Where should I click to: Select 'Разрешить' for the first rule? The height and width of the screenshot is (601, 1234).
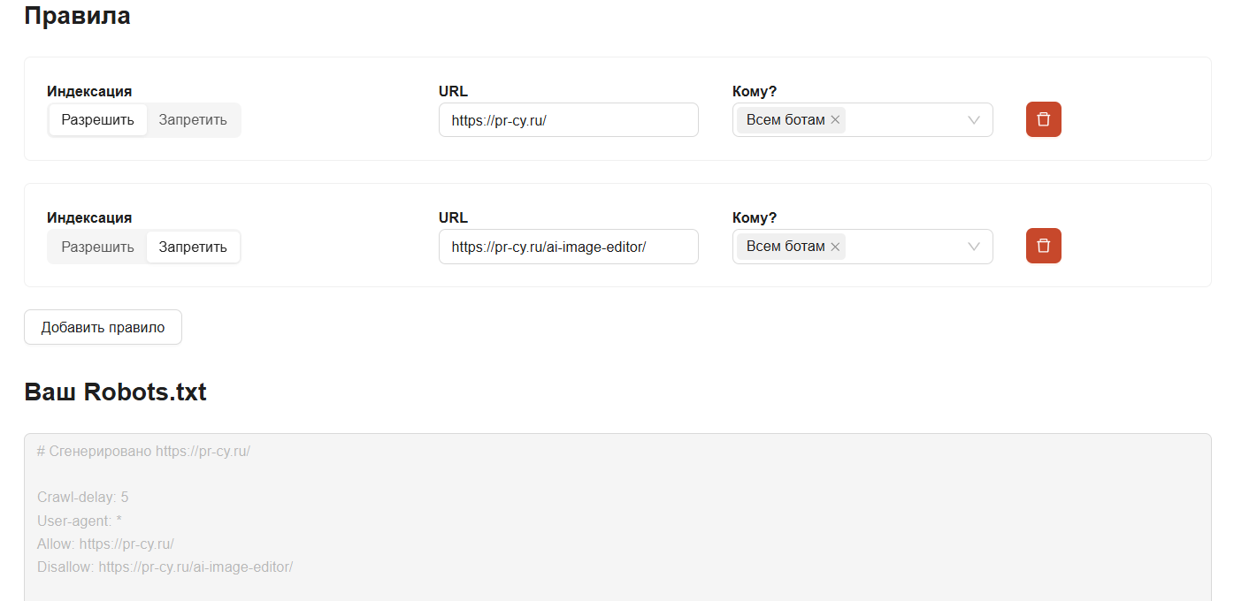pos(97,120)
